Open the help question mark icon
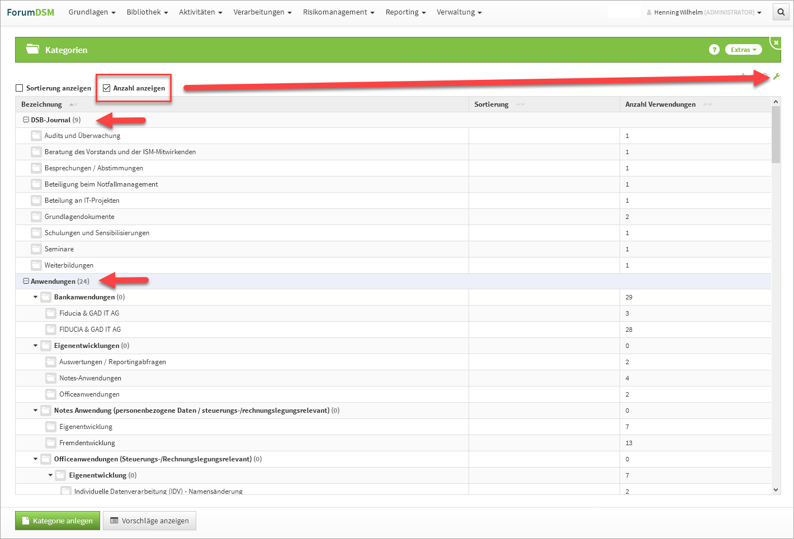 [x=713, y=50]
